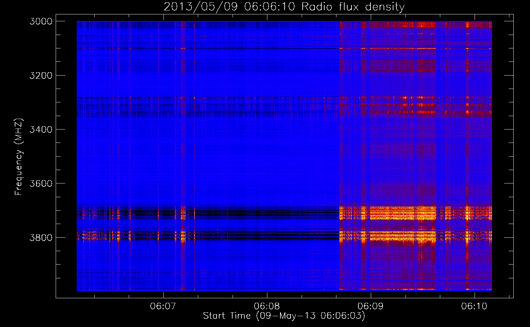Click the 06:07 time tick label
The height and width of the screenshot is (327, 530).
163,306
